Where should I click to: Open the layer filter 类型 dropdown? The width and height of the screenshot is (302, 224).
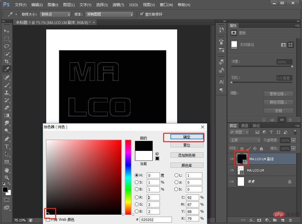pyautogui.click(x=239, y=132)
